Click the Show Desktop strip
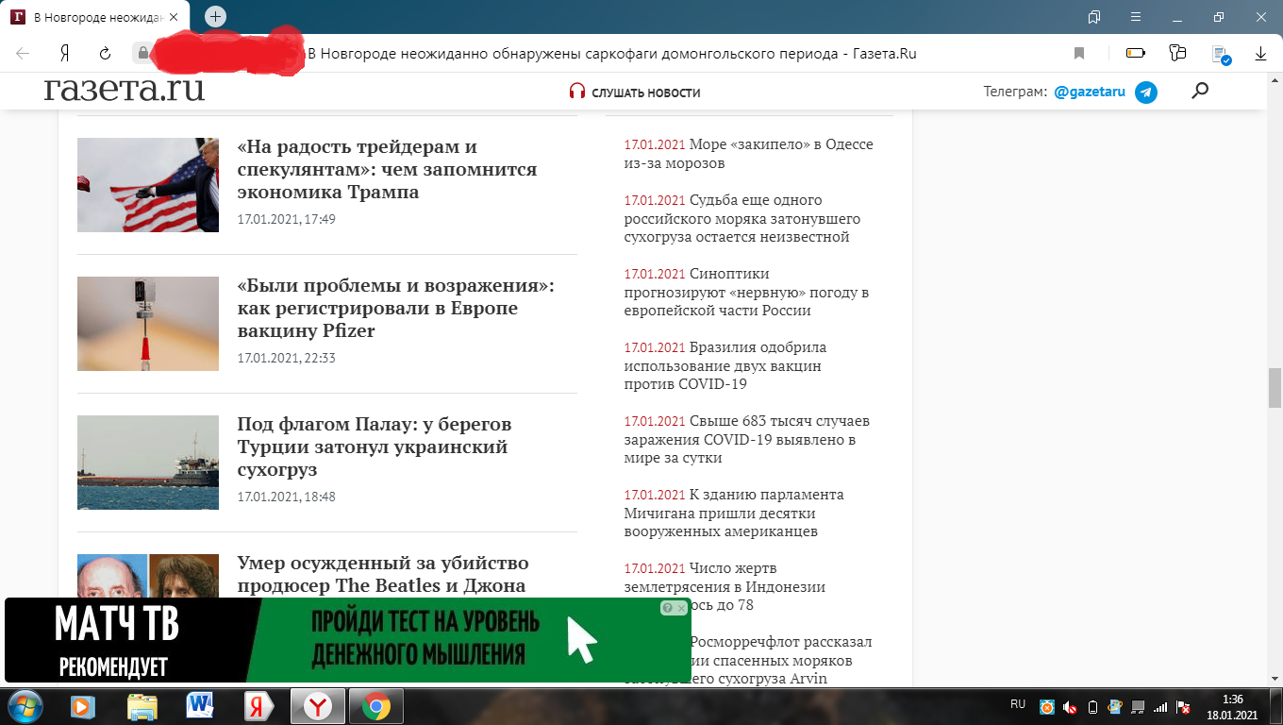Screen dimensions: 1283x725 coord(1275,706)
